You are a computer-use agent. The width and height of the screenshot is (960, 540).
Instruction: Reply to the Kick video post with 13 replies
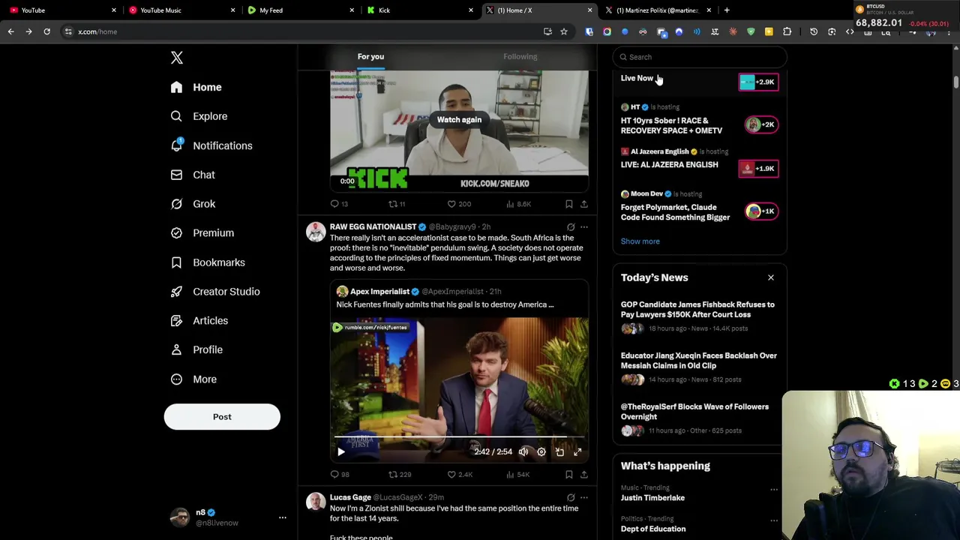(339, 204)
